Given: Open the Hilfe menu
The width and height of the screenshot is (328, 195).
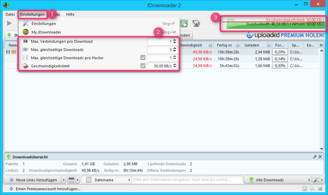Looking at the screenshot, I should coord(70,14).
